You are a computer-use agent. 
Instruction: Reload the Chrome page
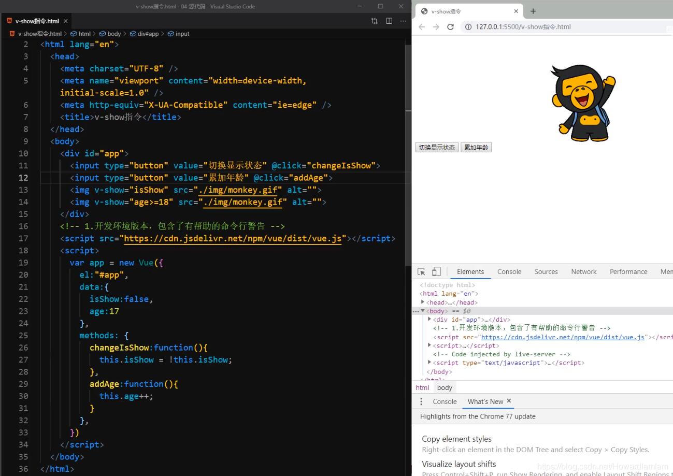pyautogui.click(x=450, y=27)
